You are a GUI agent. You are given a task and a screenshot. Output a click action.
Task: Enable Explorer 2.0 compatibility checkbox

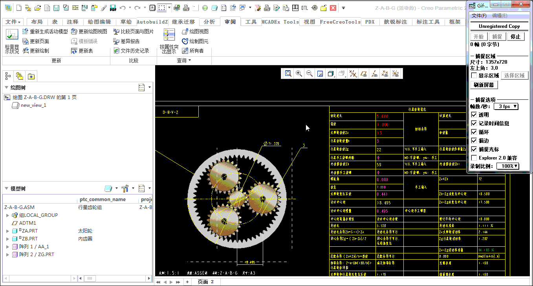tap(474, 158)
